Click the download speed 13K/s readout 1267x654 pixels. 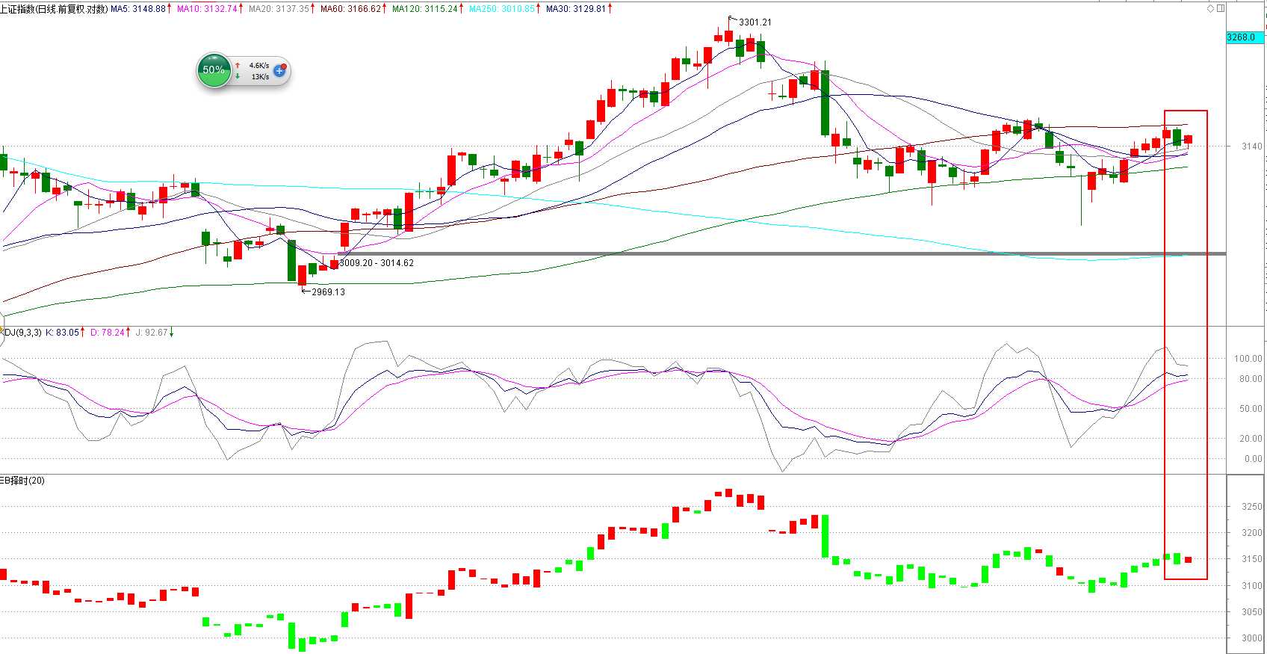pyautogui.click(x=260, y=77)
